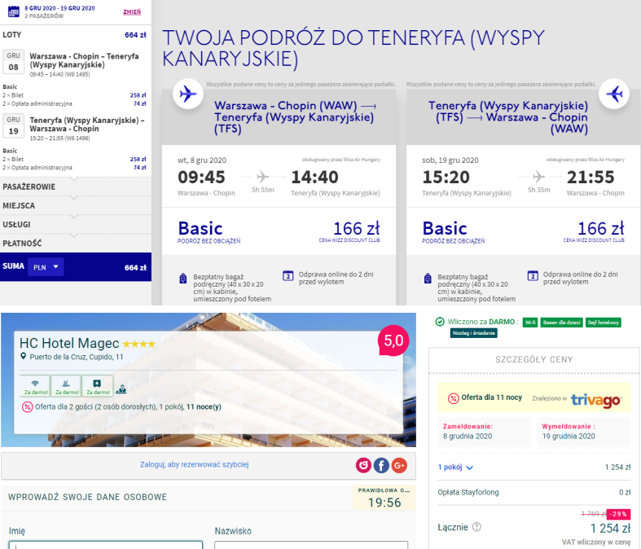Click the ZMIEŃ link to change dates
This screenshot has width=641, height=549.
click(132, 12)
